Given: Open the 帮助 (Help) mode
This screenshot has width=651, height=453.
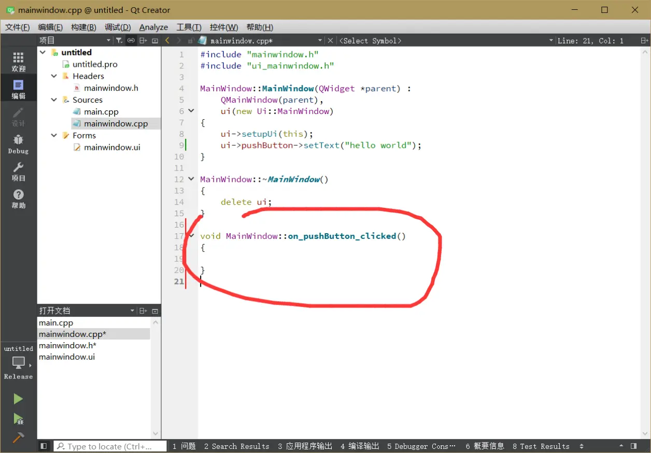Looking at the screenshot, I should [18, 199].
